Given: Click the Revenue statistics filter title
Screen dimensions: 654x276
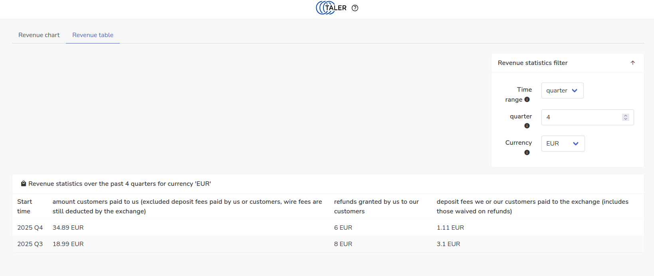Looking at the screenshot, I should tap(532, 63).
